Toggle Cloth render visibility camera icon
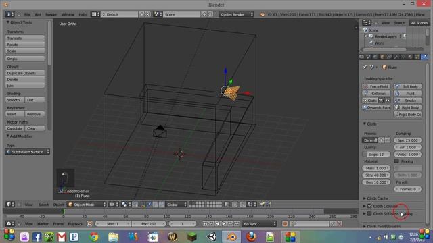Screen dimensions: 433x243 [381, 101]
